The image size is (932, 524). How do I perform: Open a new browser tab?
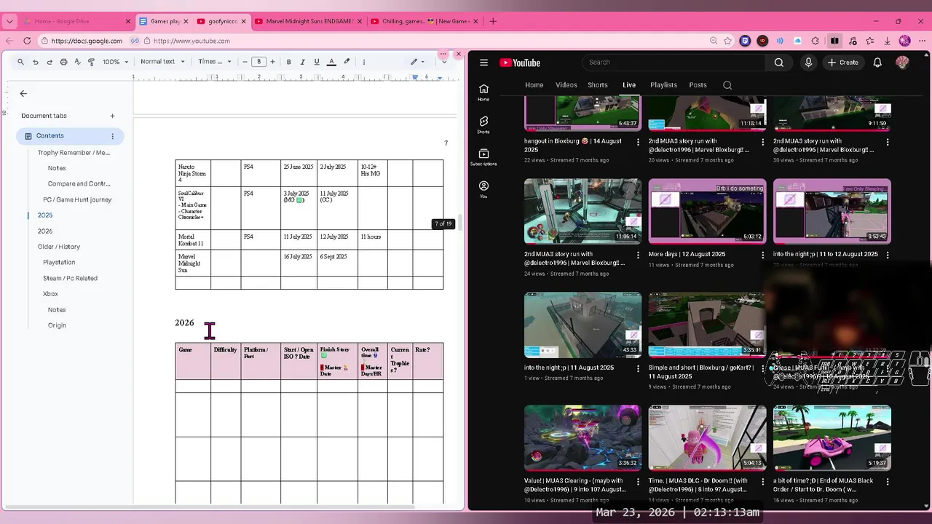[493, 21]
